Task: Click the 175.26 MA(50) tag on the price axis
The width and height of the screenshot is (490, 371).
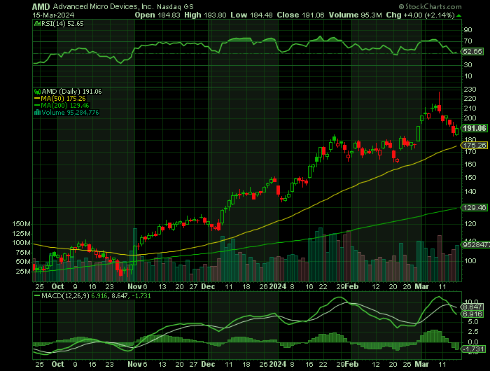Action: 475,146
